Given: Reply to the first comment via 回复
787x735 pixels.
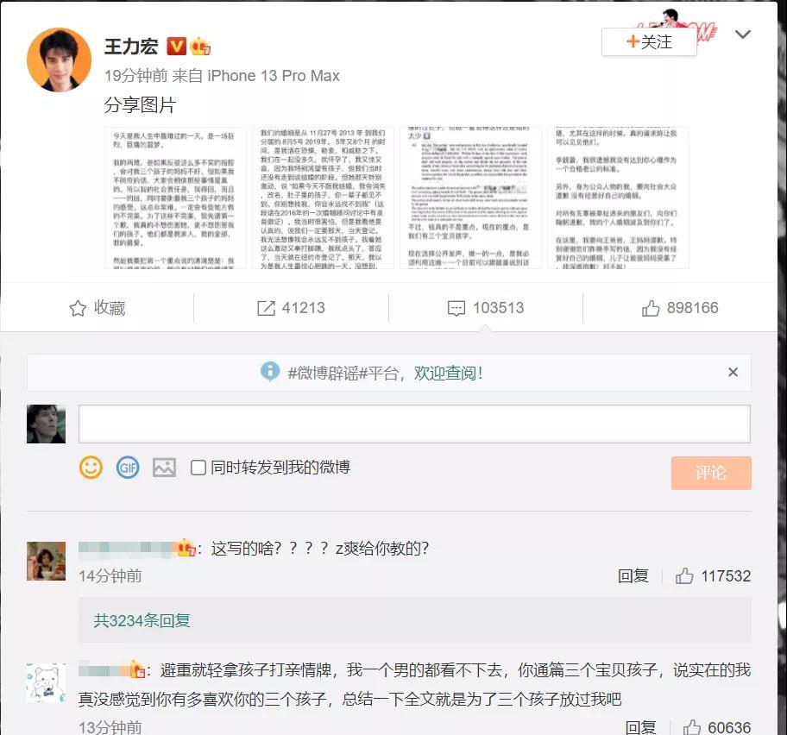Looking at the screenshot, I should click(633, 576).
